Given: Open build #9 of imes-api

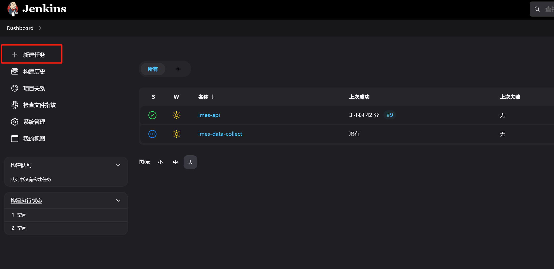Looking at the screenshot, I should coord(390,115).
